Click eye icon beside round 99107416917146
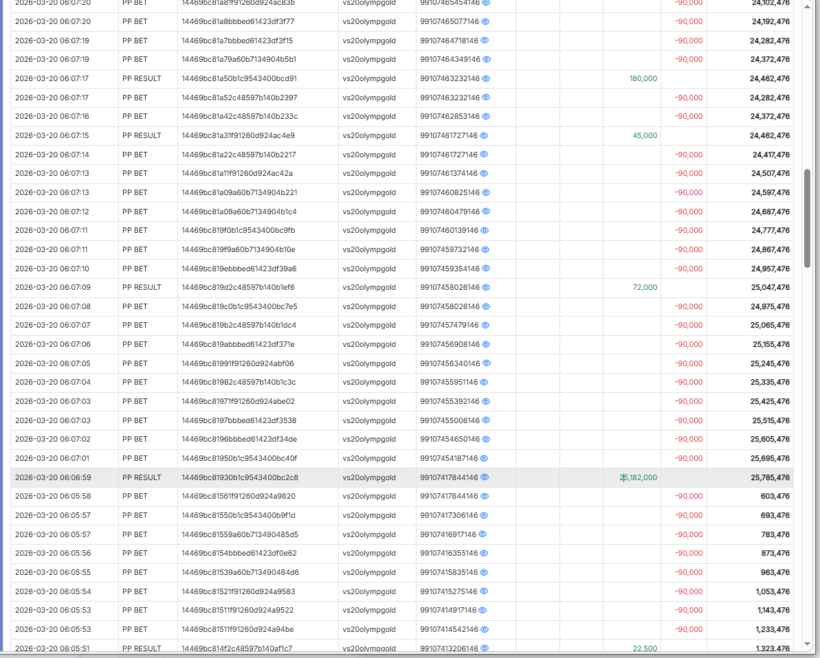 (x=483, y=534)
